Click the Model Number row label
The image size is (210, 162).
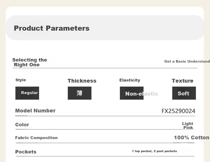click(35, 111)
